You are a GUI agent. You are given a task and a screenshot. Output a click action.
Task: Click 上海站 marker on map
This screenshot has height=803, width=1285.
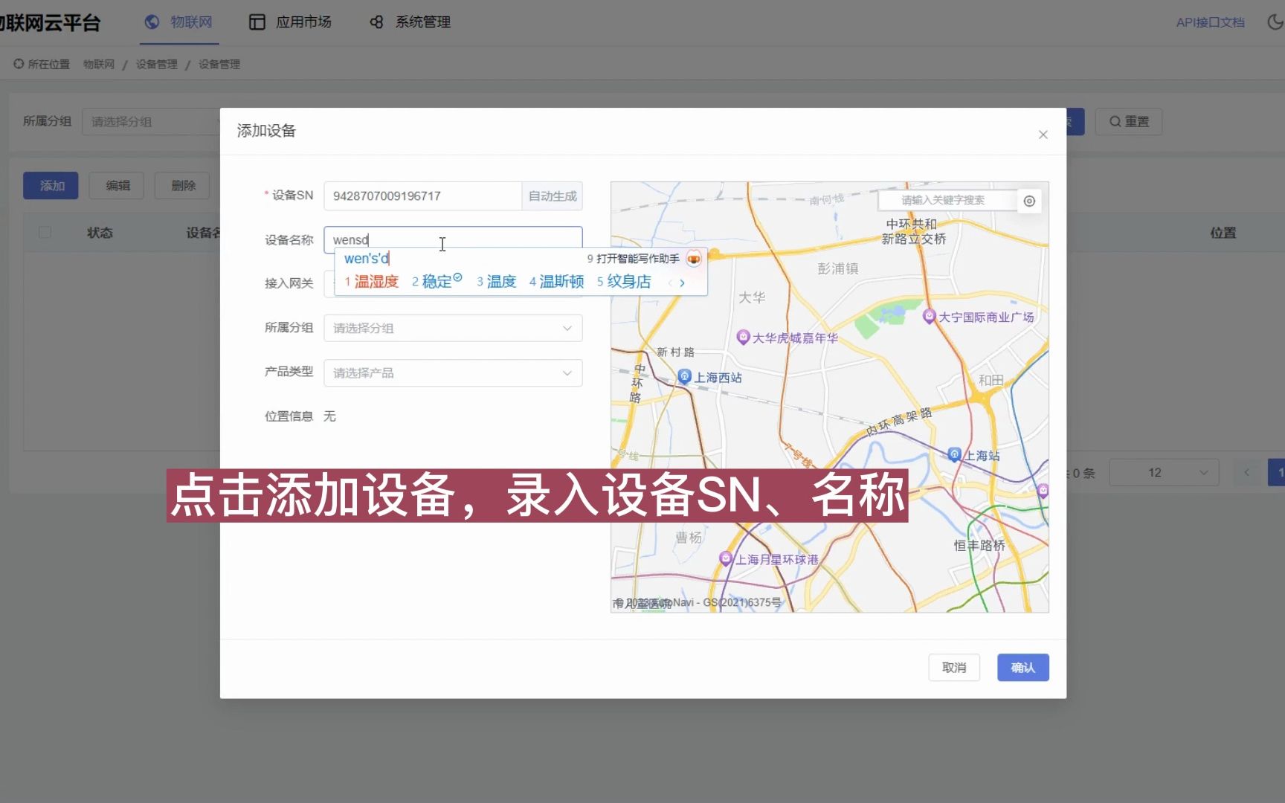pos(955,454)
